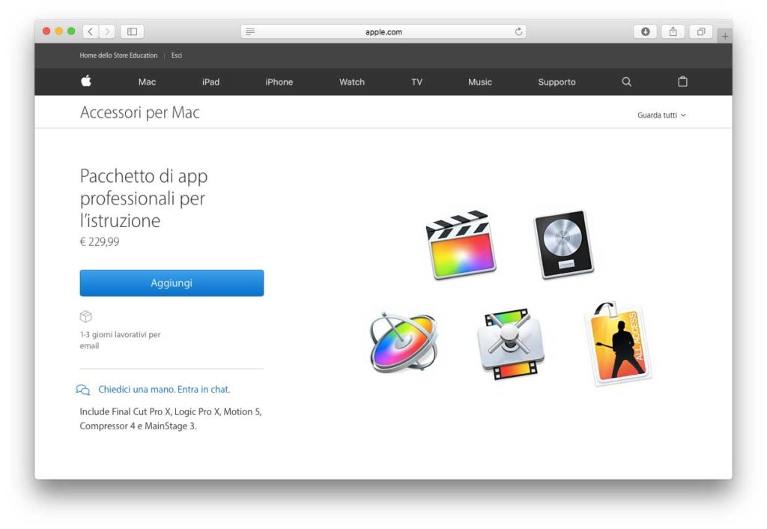Open search with the magnifying glass icon
The width and height of the screenshot is (767, 529).
point(626,82)
